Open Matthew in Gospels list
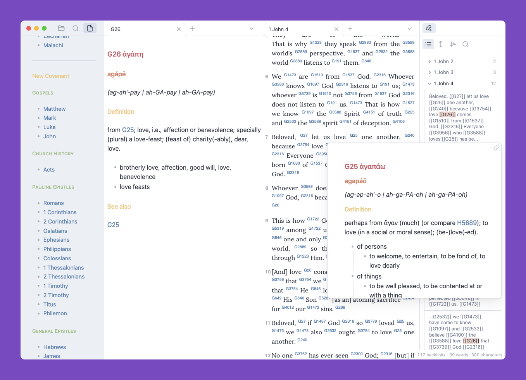 [54, 109]
